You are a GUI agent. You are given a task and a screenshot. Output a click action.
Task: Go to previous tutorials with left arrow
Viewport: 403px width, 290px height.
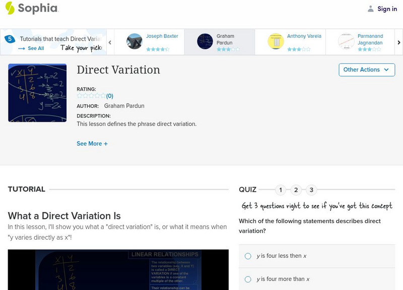pyautogui.click(x=110, y=42)
